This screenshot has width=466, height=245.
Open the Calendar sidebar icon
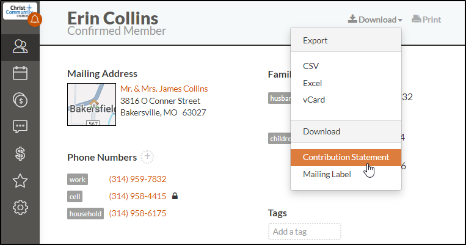(20, 73)
